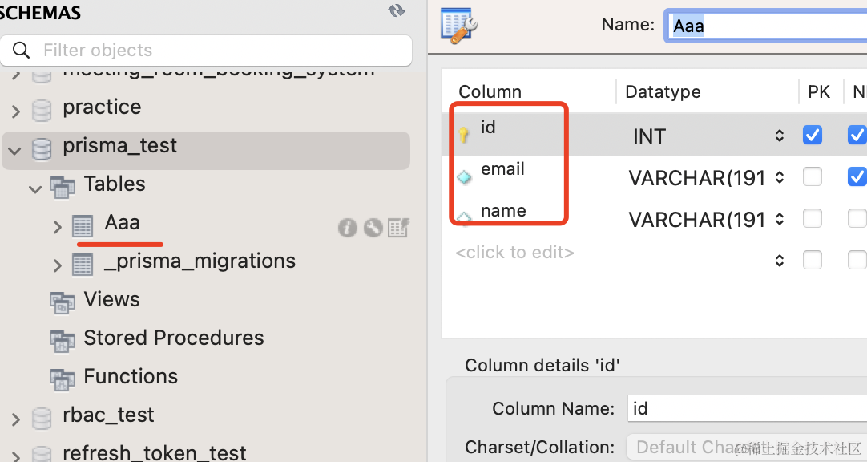This screenshot has width=867, height=462.
Task: Collapse the prisma_test schema
Action: (15, 148)
